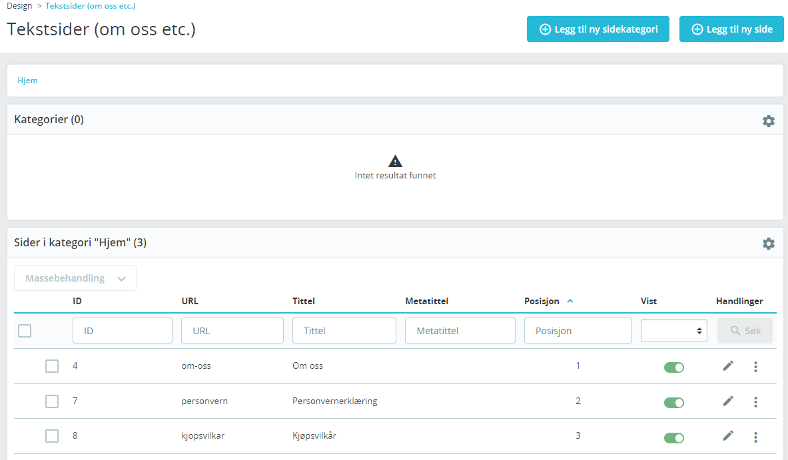The height and width of the screenshot is (460, 788).
Task: Click position value 1 for om-oss
Action: (x=578, y=365)
